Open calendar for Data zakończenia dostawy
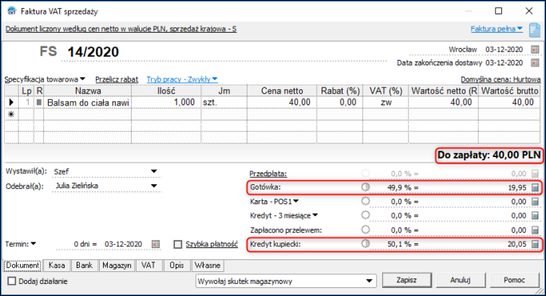Screen dimensions: 546x296 (535, 63)
